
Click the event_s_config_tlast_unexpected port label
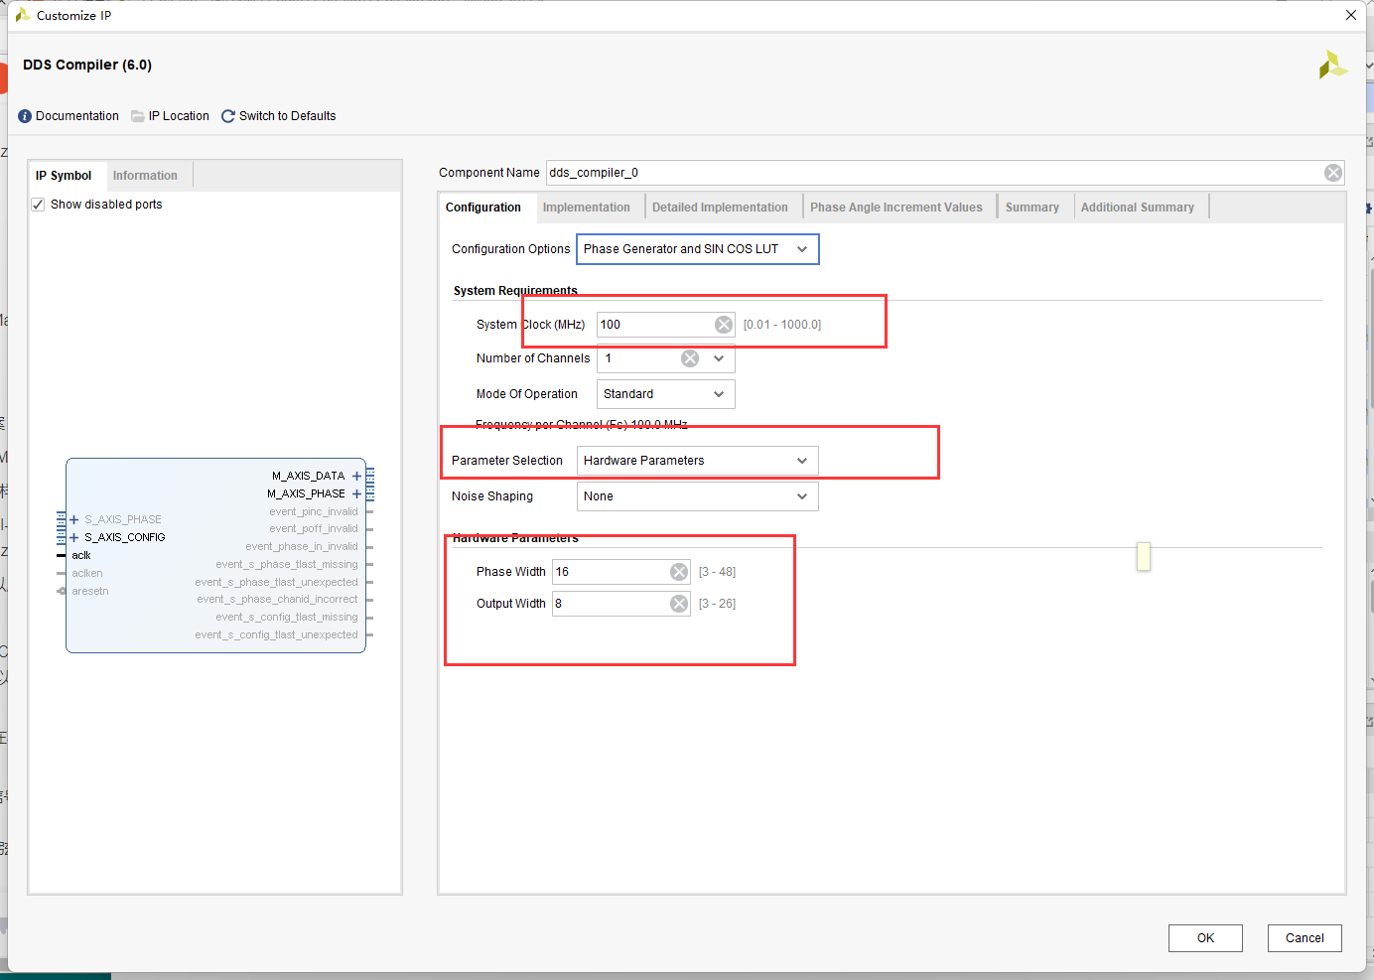[276, 635]
